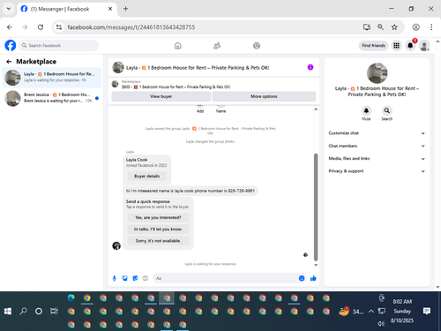Show hidden system tray icons
This screenshot has width=441, height=331.
click(371, 311)
